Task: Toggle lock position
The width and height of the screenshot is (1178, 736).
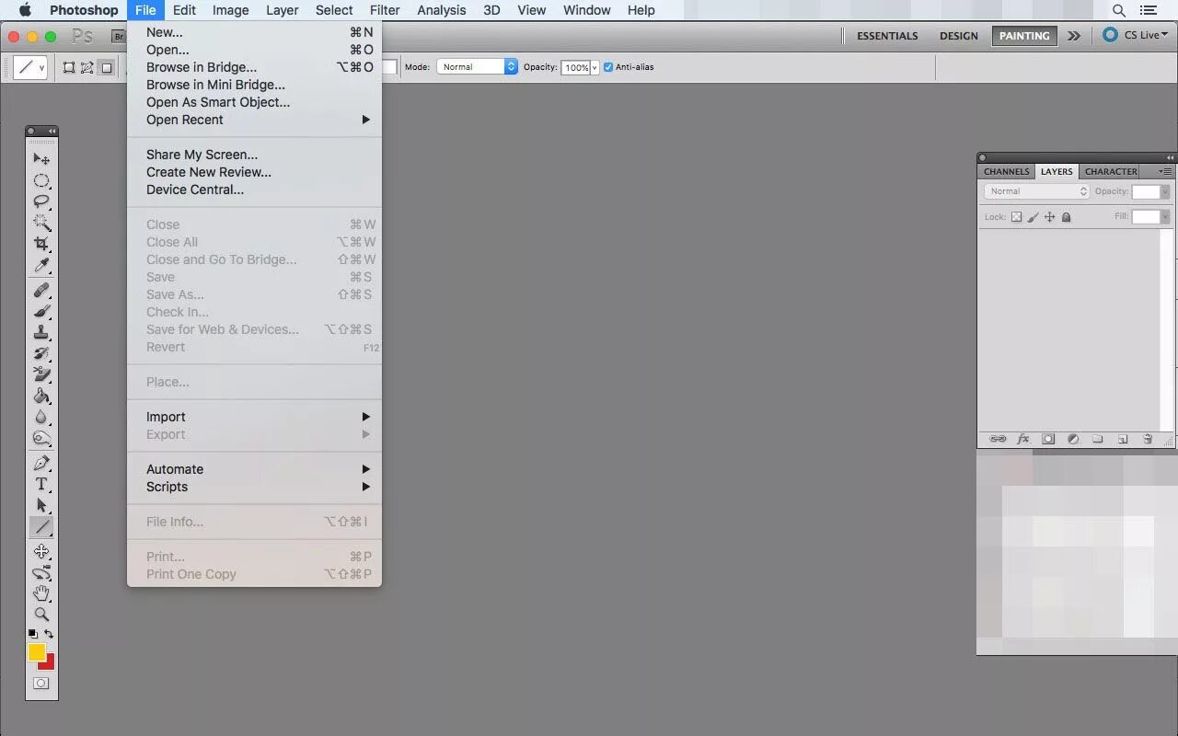Action: point(1049,217)
